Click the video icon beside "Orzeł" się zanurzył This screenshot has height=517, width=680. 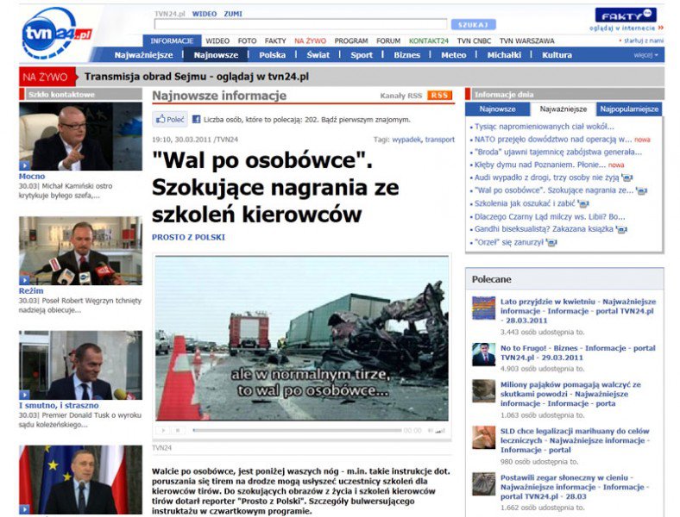point(551,242)
